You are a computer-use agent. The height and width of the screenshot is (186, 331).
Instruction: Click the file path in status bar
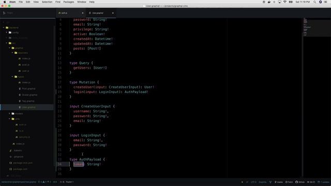[x=19, y=182]
